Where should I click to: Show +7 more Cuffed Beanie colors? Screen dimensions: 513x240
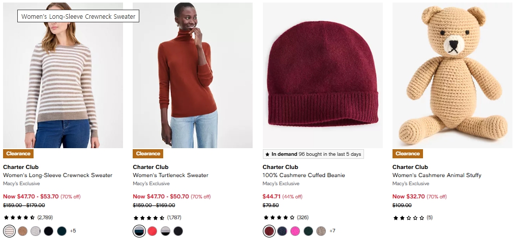tap(333, 231)
